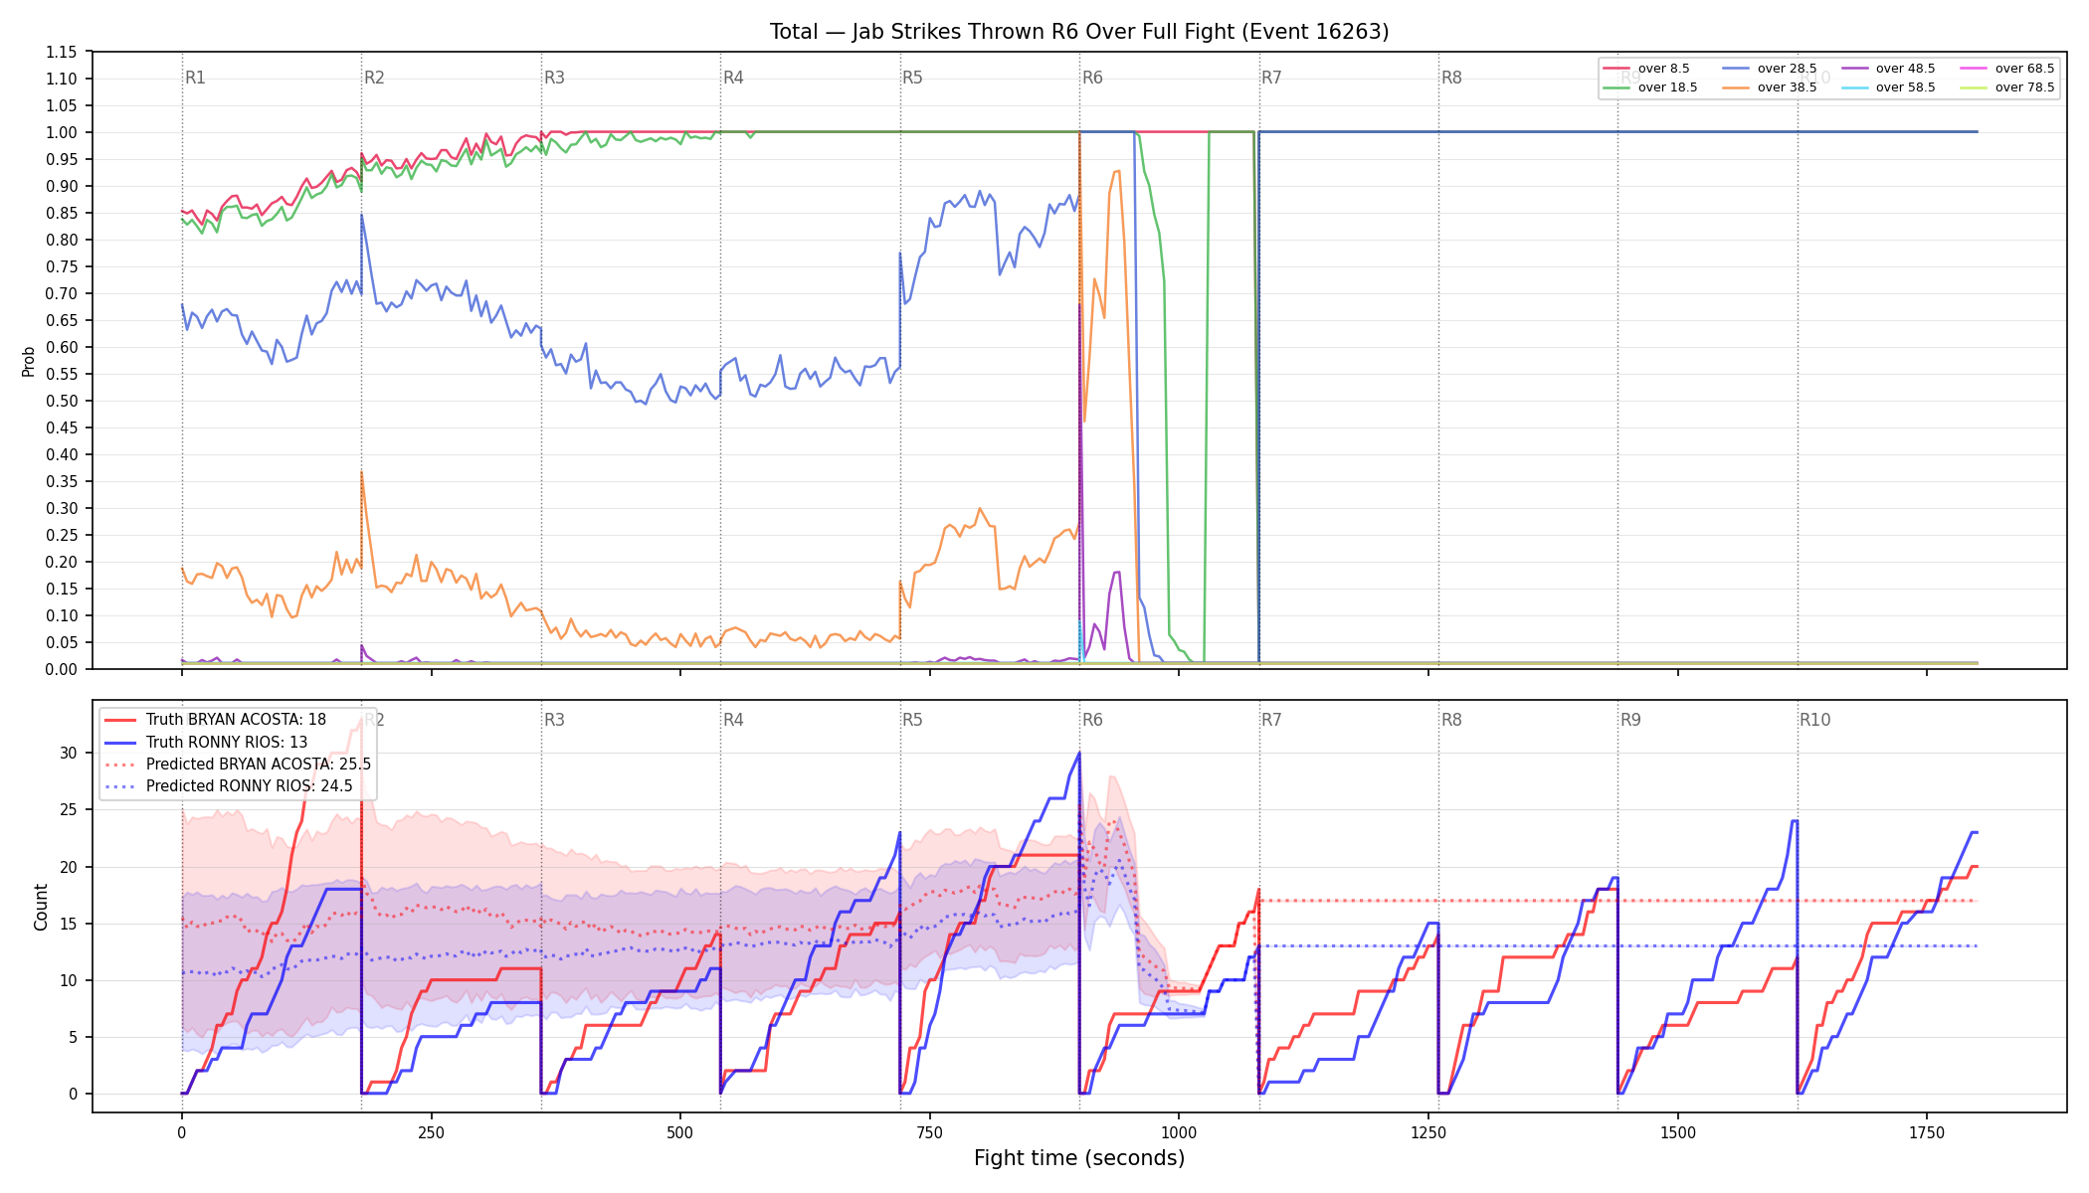Click the '0.85' tick on the Prob axis
The image size is (2089, 1193).
[x=62, y=213]
